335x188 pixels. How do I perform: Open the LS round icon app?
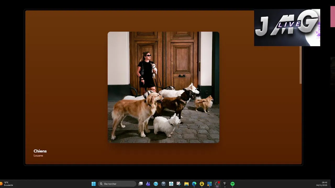[164, 184]
